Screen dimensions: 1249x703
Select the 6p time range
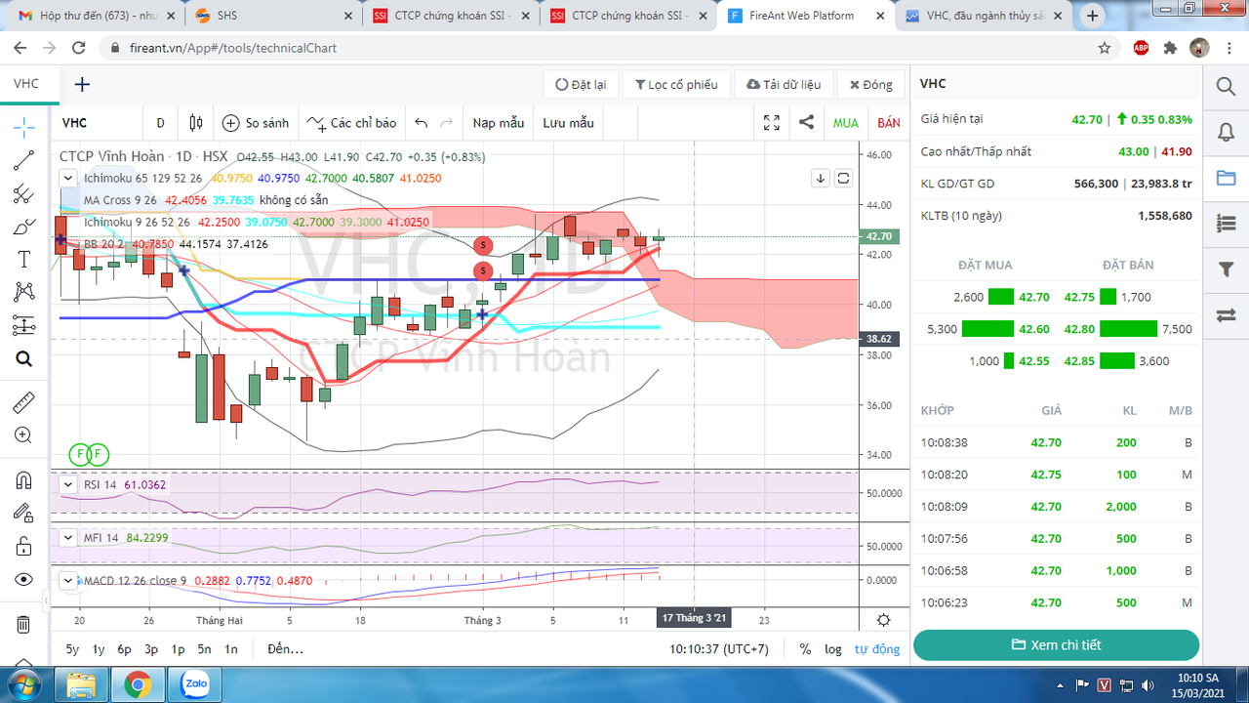point(125,649)
